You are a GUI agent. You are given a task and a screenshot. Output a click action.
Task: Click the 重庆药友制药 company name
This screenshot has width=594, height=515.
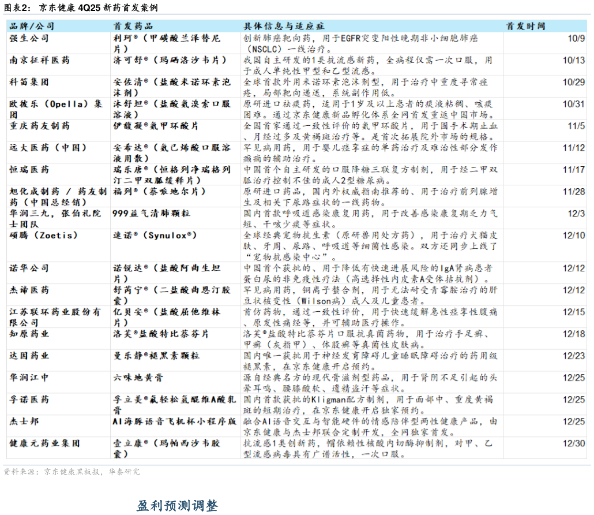pyautogui.click(x=39, y=126)
